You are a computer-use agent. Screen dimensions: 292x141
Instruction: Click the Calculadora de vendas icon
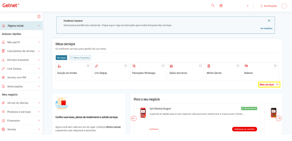click(x=3, y=51)
